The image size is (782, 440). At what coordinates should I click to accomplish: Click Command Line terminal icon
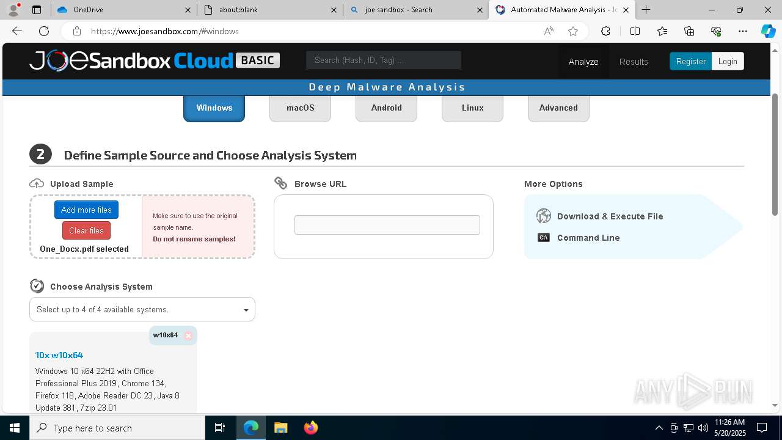[x=544, y=238]
